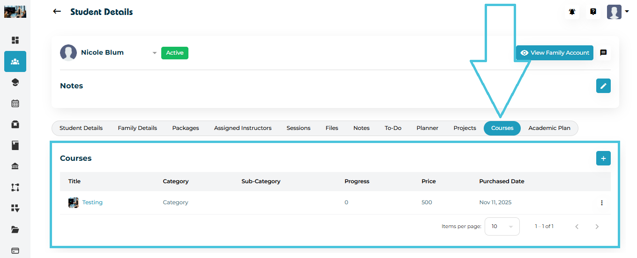Click the back arrow beside Student Details
The image size is (637, 258).
pos(57,12)
